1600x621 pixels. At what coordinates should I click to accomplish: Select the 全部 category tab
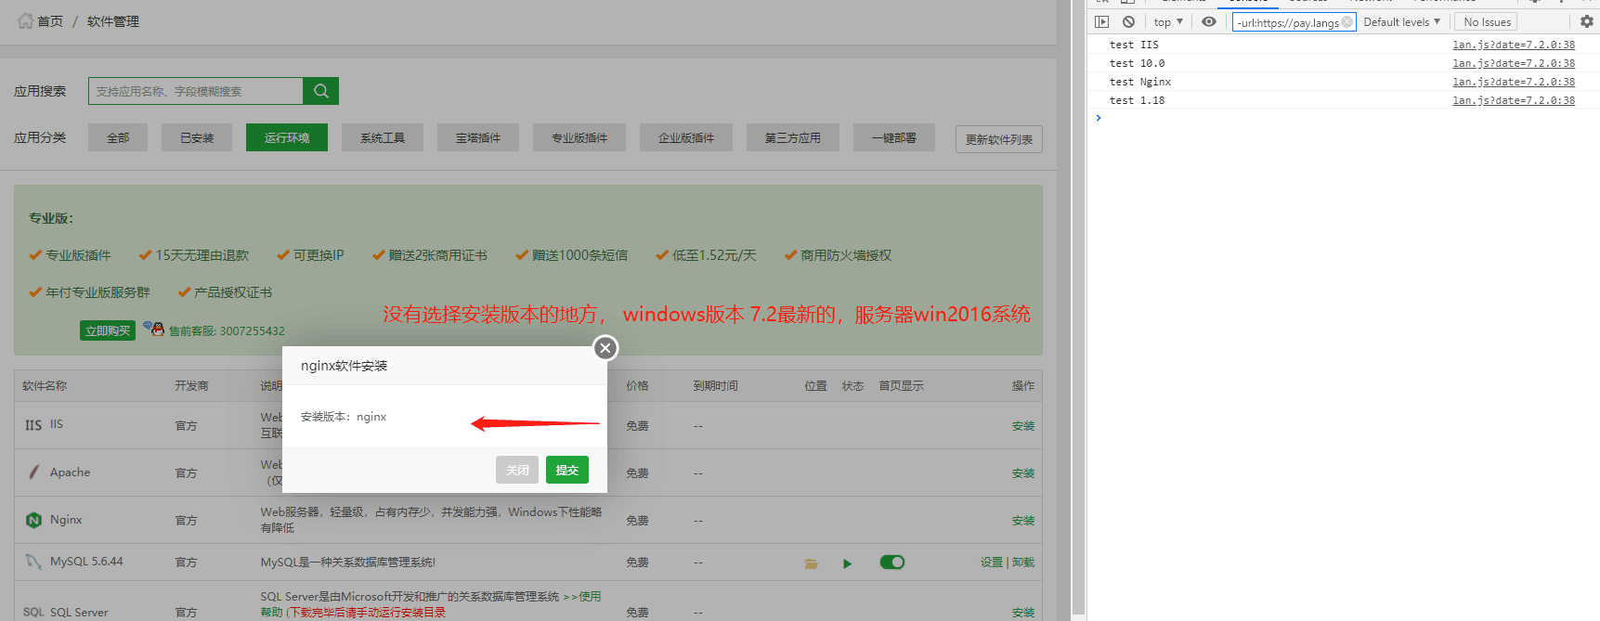coord(118,137)
